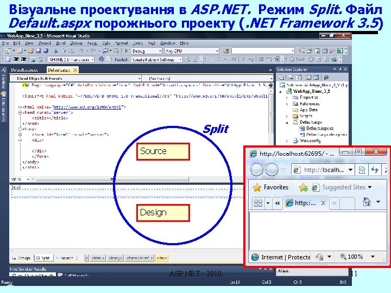Open the File menu
This screenshot has width=391, height=293.
tap(5, 43)
